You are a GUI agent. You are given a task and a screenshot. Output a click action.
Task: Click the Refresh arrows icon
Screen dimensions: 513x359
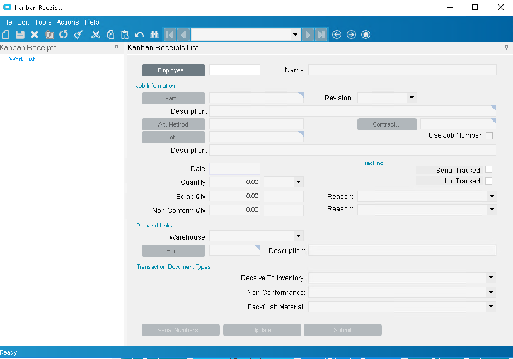tap(64, 35)
